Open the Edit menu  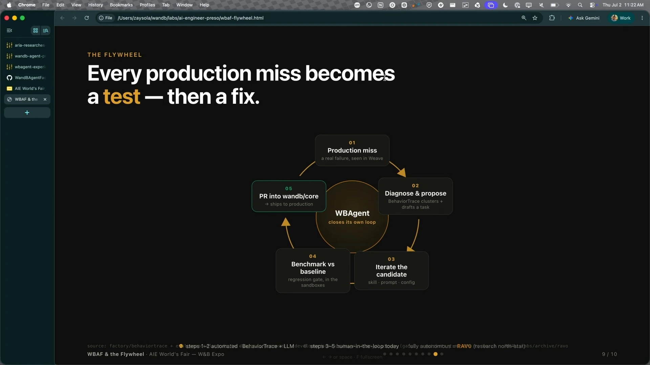60,5
